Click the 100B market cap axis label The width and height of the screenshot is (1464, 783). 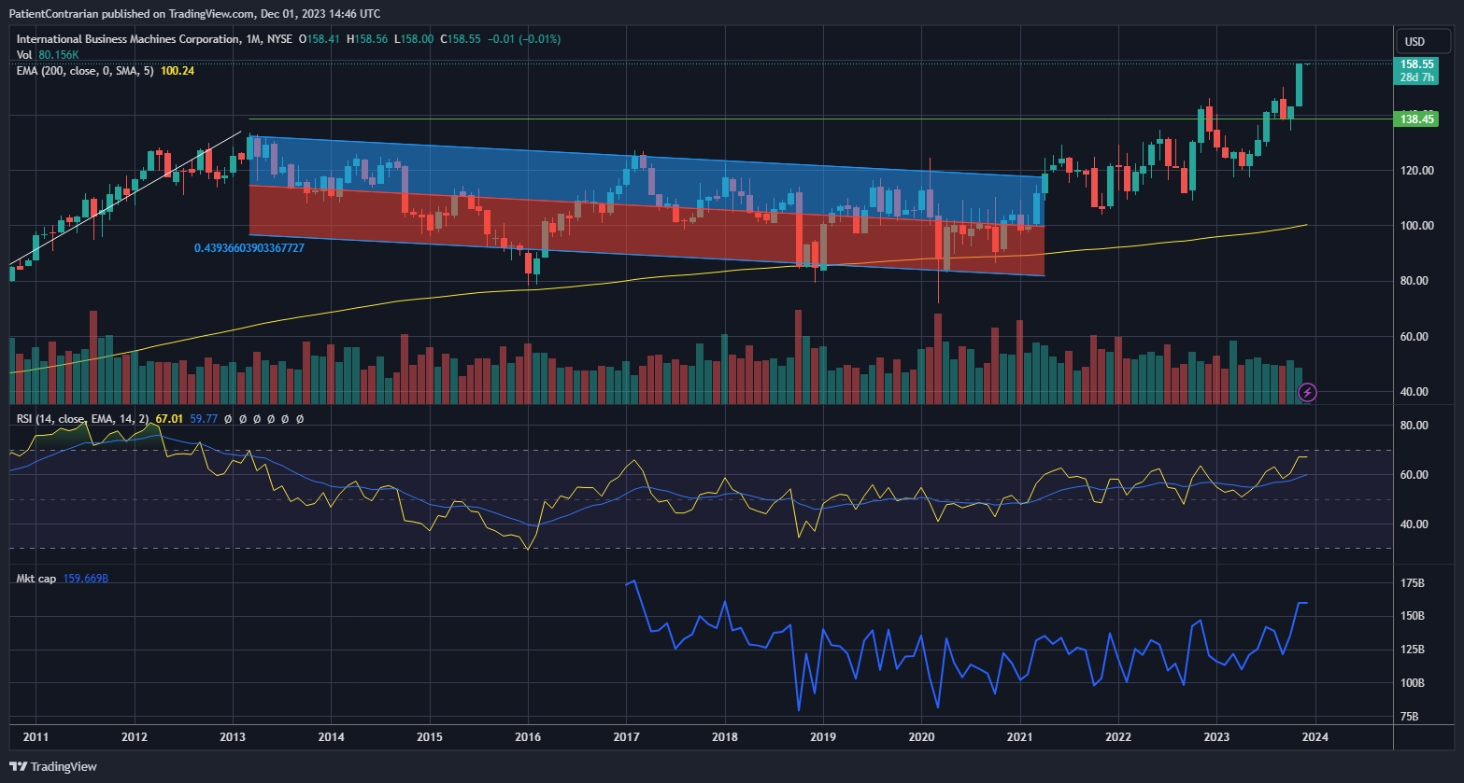click(x=1413, y=683)
